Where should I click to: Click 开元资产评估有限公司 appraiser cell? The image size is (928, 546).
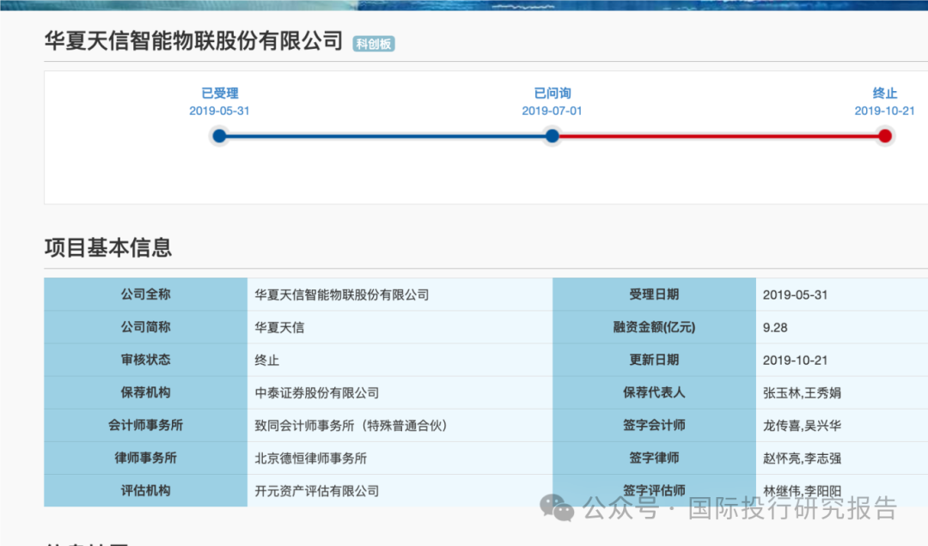click(400, 490)
